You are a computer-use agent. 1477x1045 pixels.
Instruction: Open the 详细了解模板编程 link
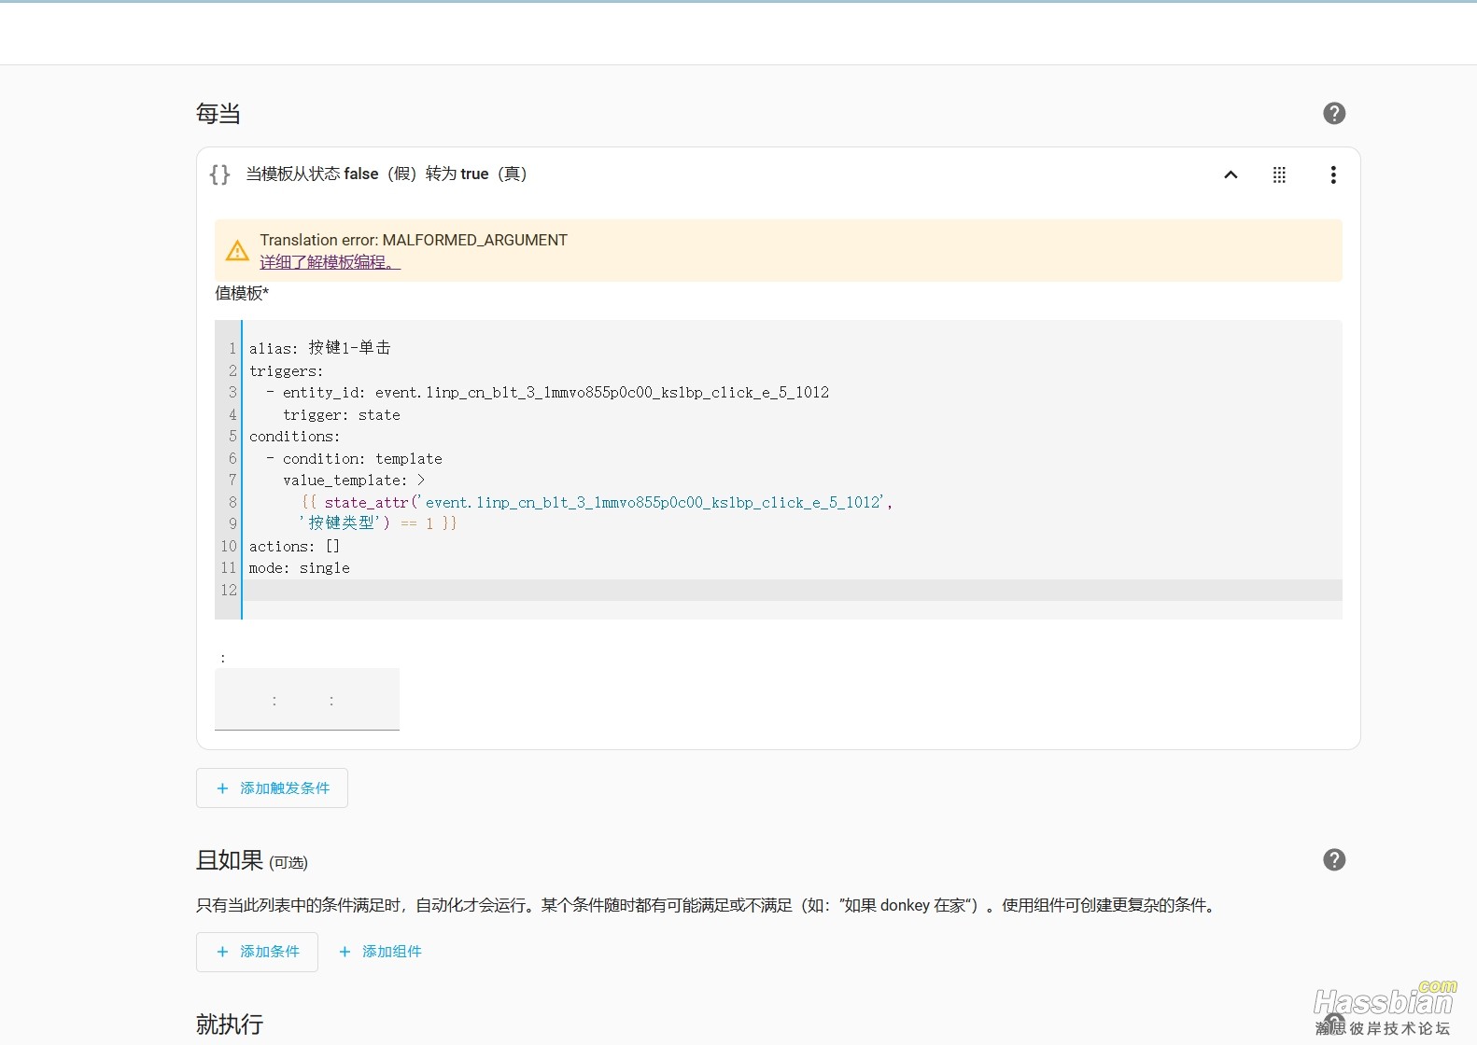tap(330, 262)
